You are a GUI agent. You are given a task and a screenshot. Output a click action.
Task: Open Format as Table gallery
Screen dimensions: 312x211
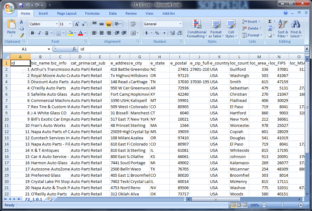[216, 29]
